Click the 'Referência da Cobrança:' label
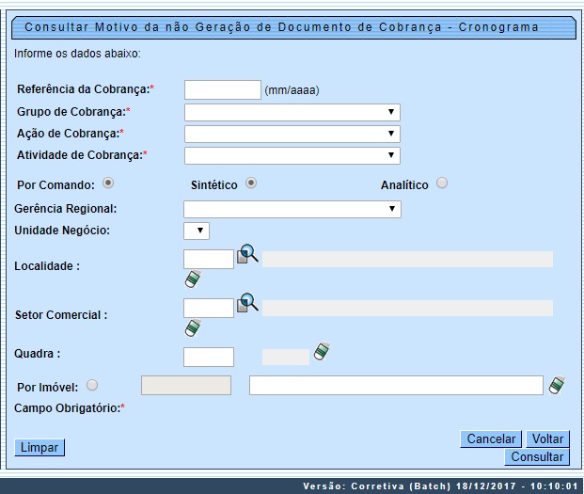 [x=83, y=89]
